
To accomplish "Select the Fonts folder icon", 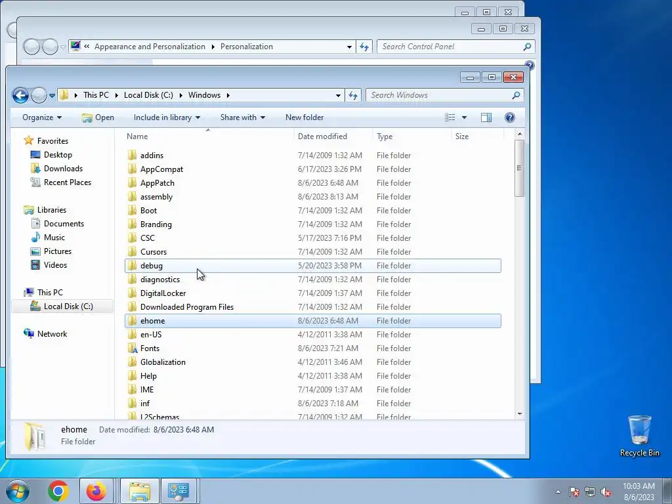I will coord(132,348).
